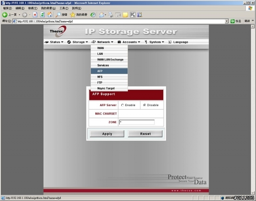Open Back button history dropdown arrow
The height and width of the screenshot is (201, 256).
pos(19,15)
